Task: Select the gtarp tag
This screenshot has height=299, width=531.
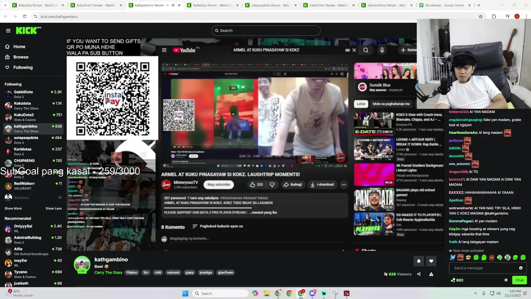Action: (x=190, y=272)
